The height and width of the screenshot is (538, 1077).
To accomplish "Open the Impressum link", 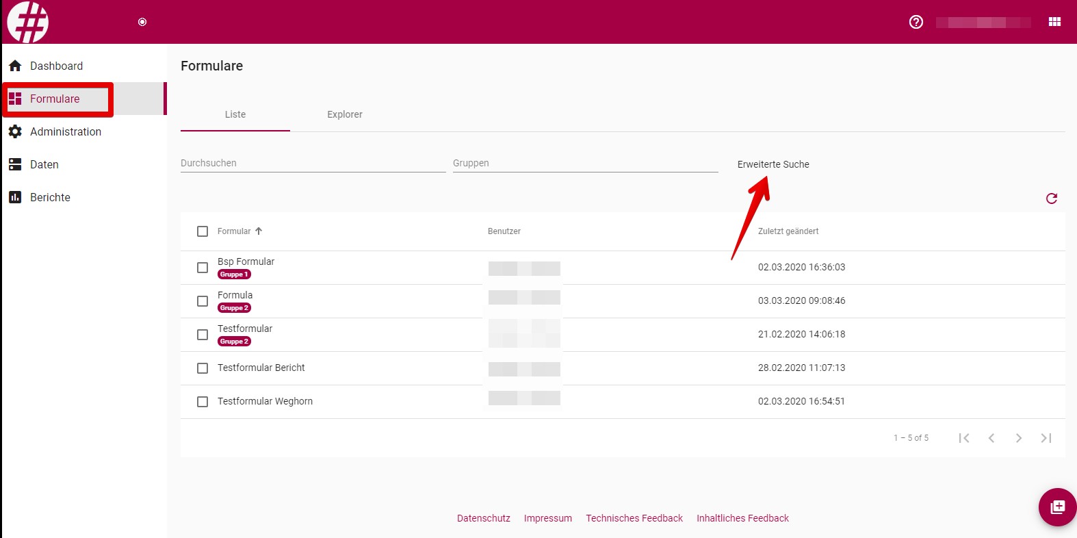I will click(x=548, y=518).
